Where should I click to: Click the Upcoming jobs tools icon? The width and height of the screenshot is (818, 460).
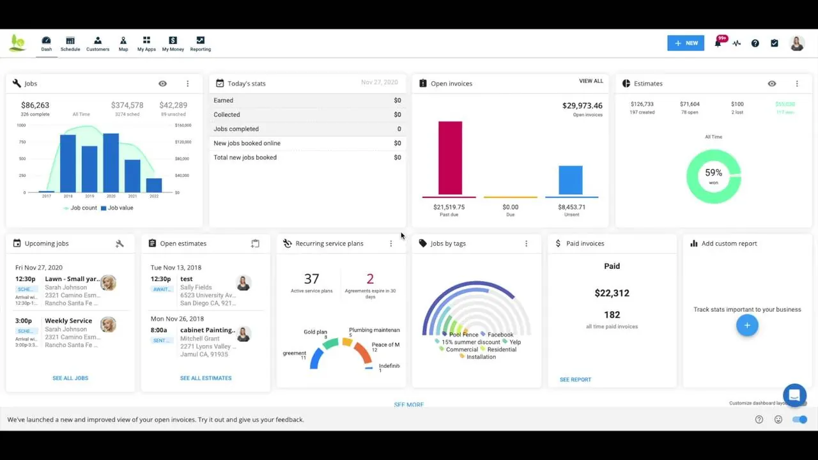pos(120,243)
